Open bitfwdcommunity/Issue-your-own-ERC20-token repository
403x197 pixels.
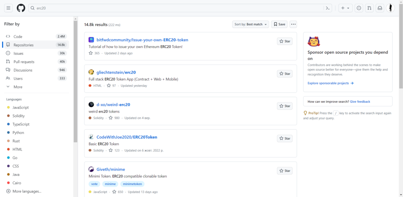click(x=142, y=40)
